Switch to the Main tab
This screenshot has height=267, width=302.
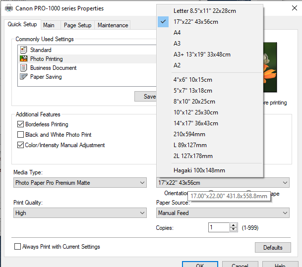coord(49,25)
